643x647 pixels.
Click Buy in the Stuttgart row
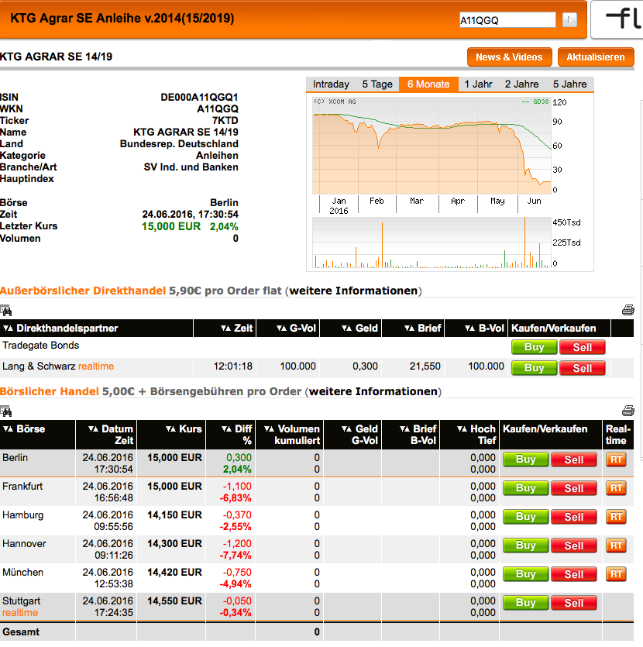[526, 603]
